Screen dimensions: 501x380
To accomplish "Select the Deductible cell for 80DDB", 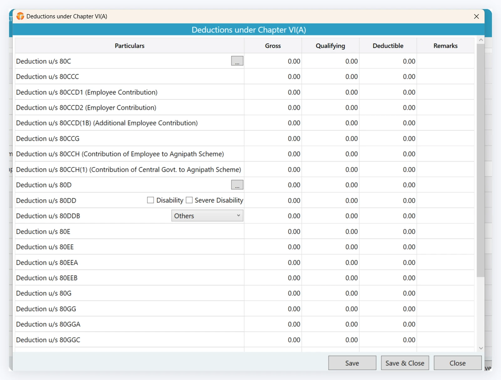I will click(x=388, y=216).
